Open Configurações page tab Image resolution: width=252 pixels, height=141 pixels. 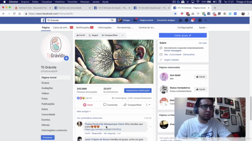185,27
